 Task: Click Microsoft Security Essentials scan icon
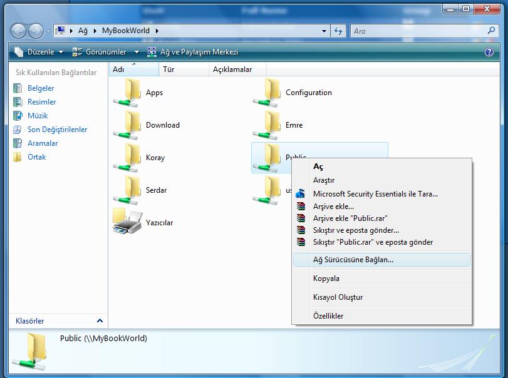(300, 193)
